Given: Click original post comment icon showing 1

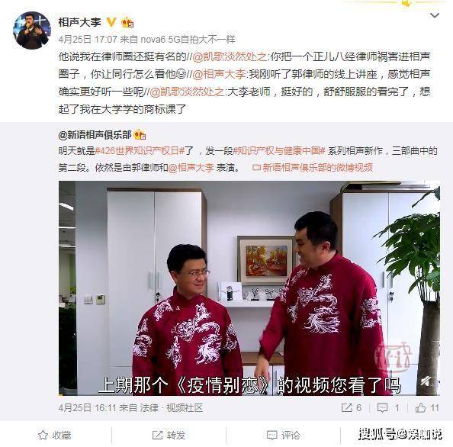Looking at the screenshot, I should point(388,407).
